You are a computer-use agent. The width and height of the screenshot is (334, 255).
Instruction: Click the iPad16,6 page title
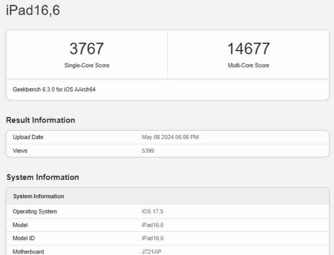point(33,10)
